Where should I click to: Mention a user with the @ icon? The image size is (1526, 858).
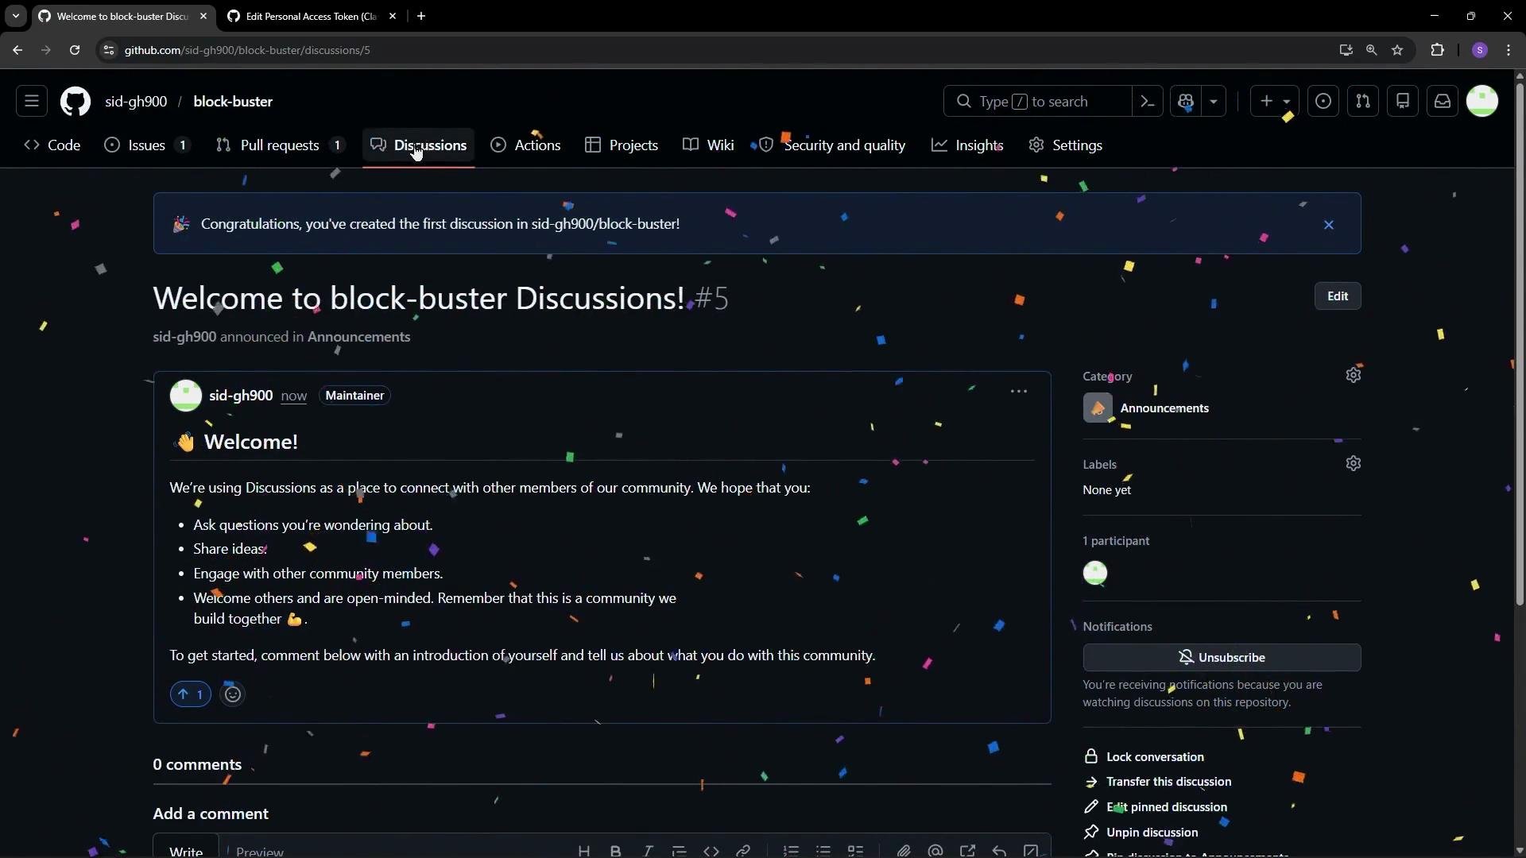pos(935,851)
